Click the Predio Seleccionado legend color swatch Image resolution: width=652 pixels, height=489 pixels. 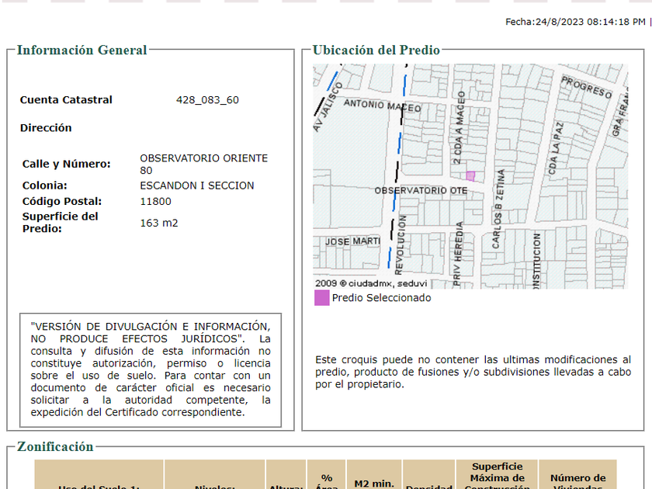[x=322, y=298]
